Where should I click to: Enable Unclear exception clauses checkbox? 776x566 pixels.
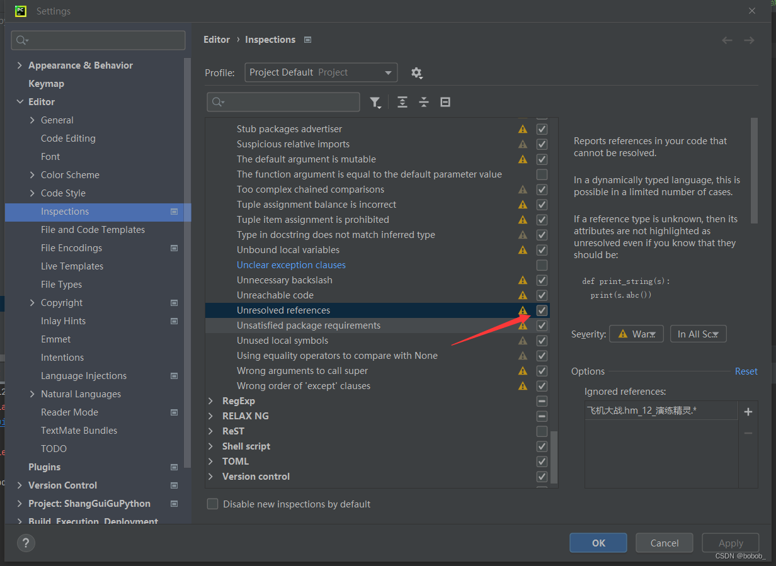point(542,265)
